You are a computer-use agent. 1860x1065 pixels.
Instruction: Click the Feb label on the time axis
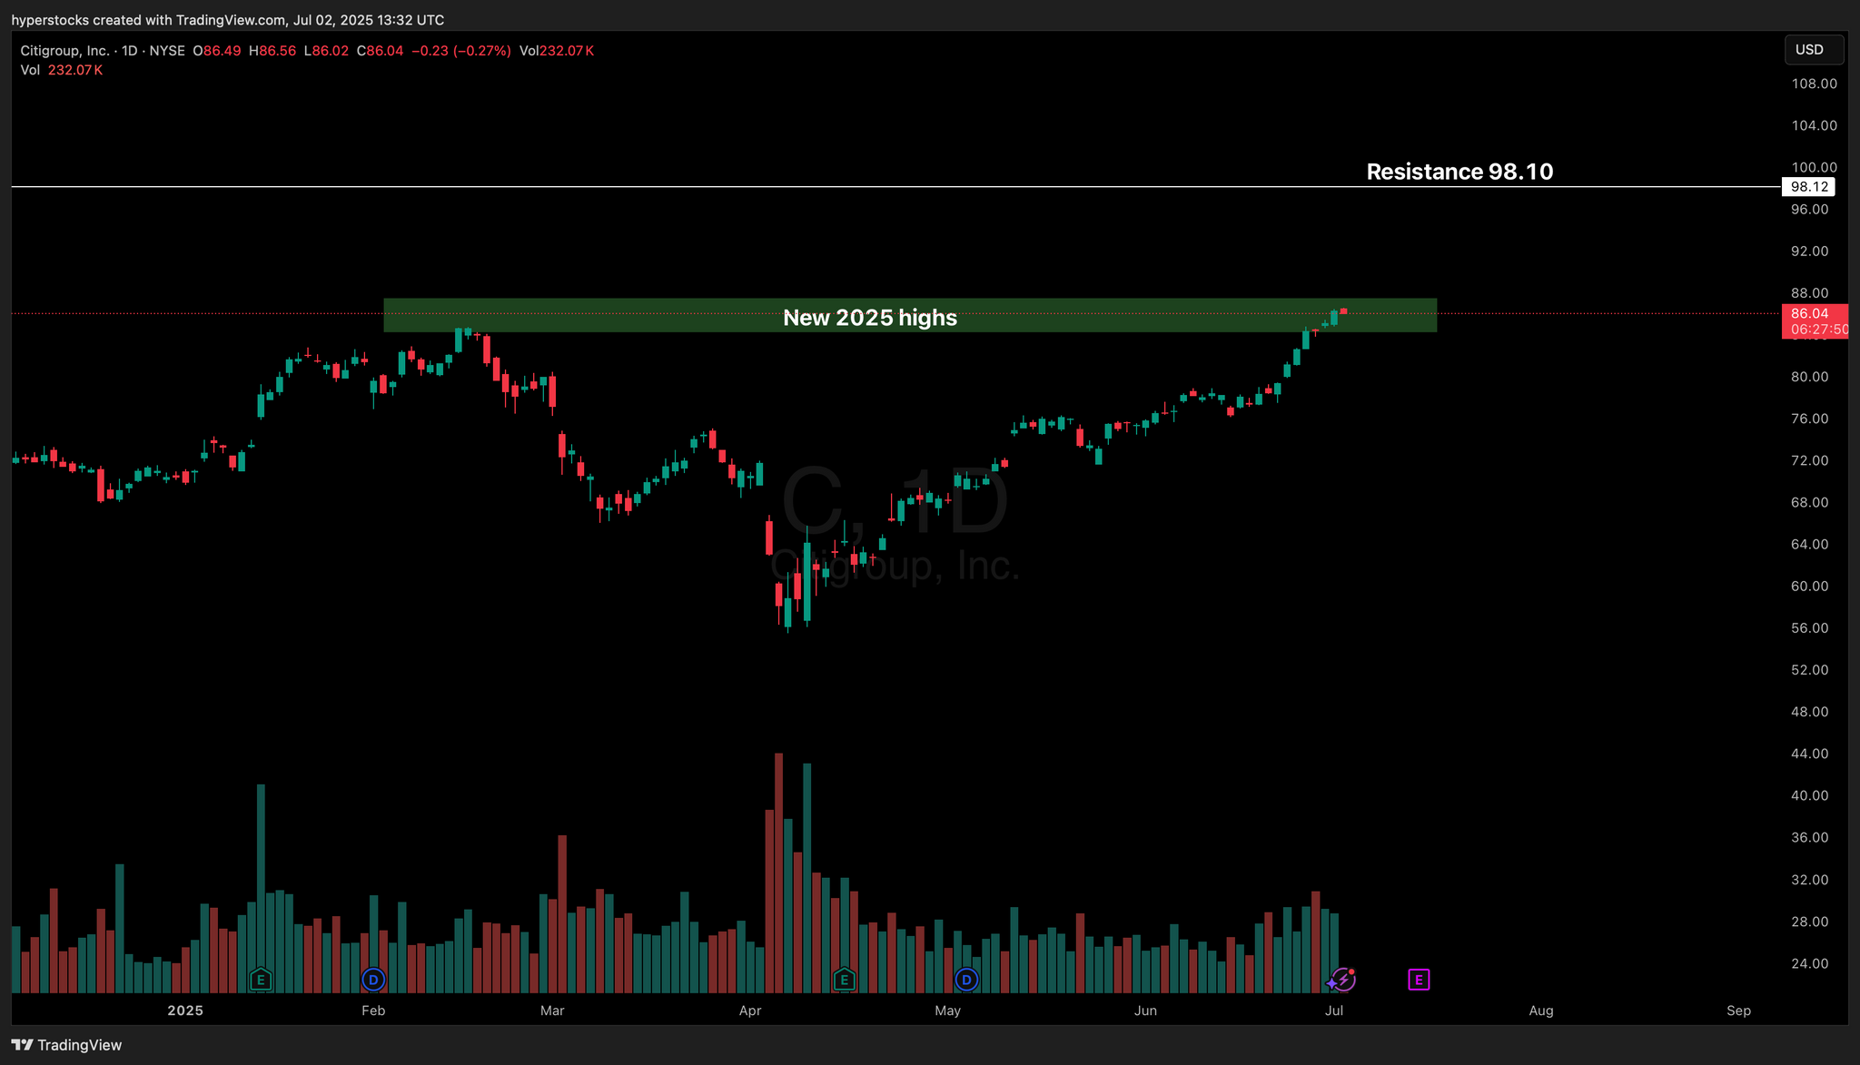click(x=373, y=1011)
